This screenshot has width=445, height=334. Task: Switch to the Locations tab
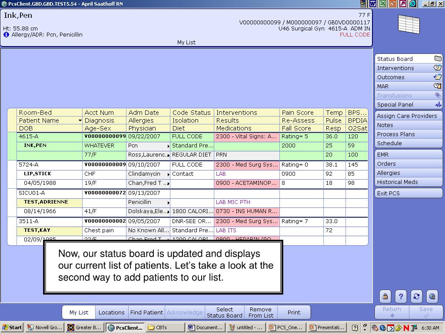click(111, 312)
